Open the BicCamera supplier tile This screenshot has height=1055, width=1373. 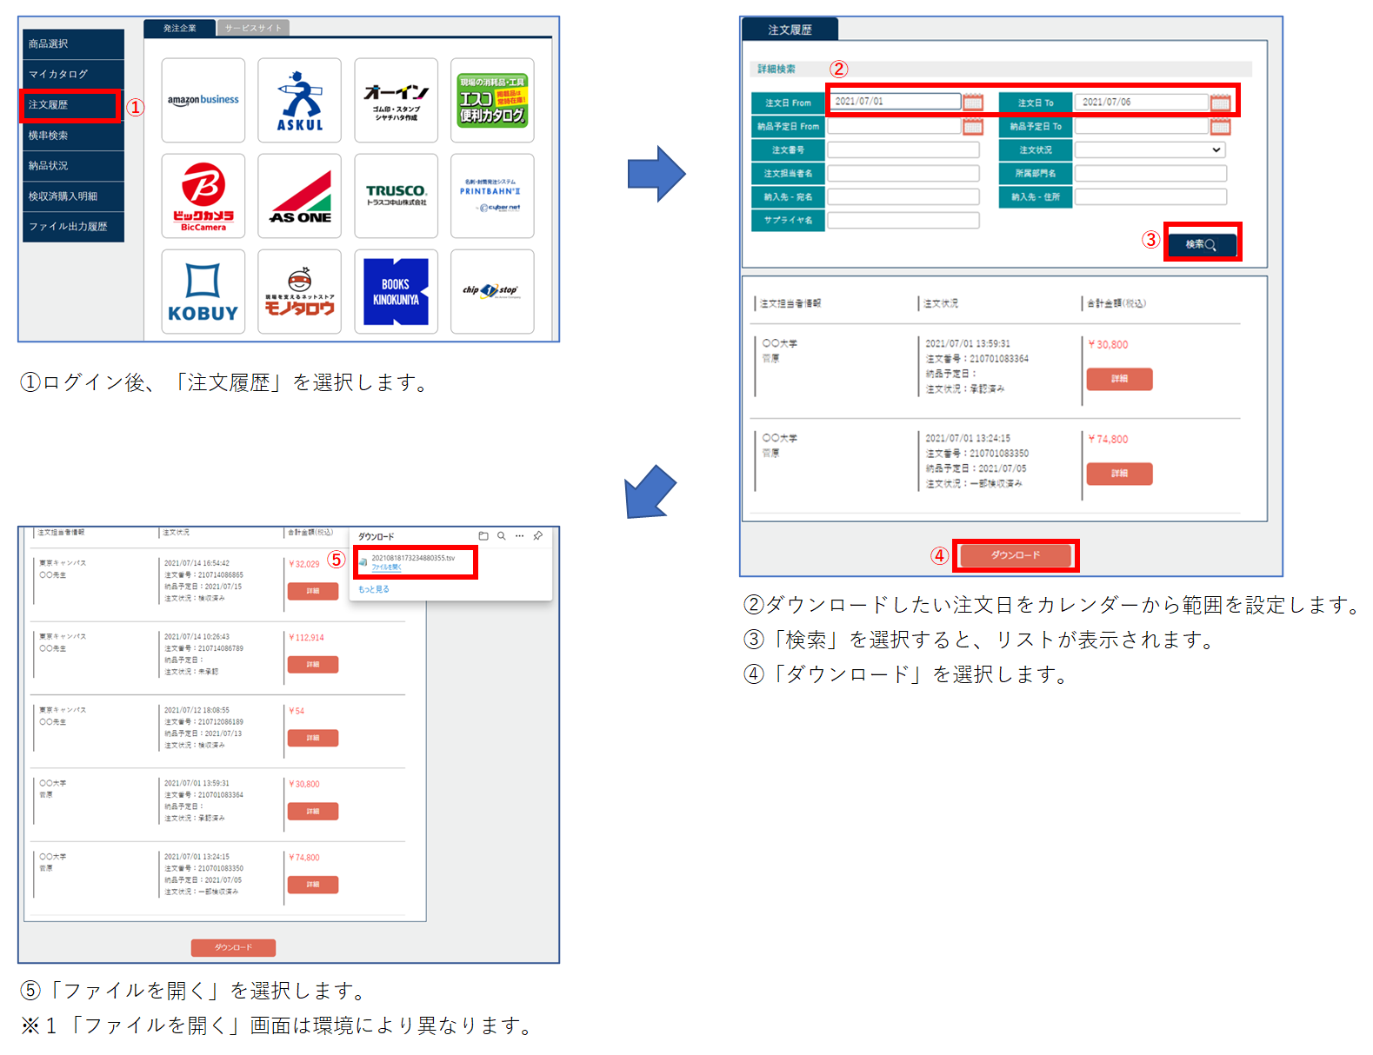pos(203,196)
